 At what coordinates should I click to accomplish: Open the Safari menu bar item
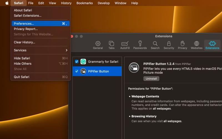[x=19, y=3]
